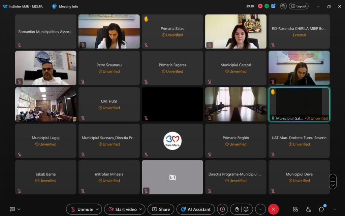345x216 pixels.
Task: Open the Layout menu
Action: click(x=299, y=6)
